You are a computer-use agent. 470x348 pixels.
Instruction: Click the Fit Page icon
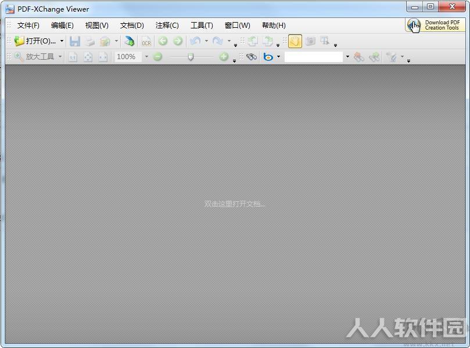click(88, 57)
